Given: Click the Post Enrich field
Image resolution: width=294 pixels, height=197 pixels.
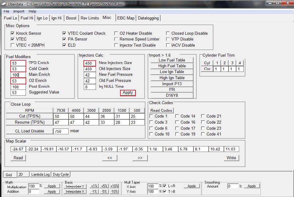Looking at the screenshot, I should coord(18,87).
